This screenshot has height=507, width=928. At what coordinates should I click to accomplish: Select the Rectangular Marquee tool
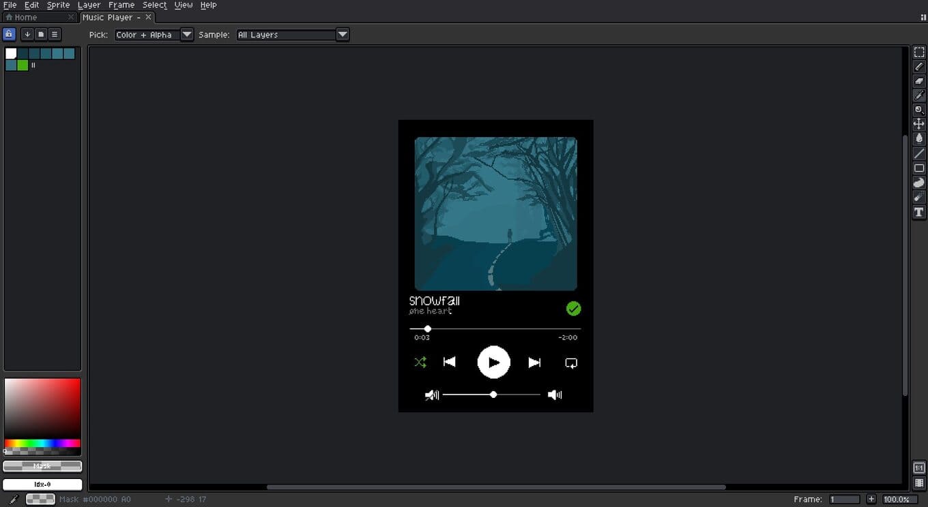pyautogui.click(x=919, y=52)
